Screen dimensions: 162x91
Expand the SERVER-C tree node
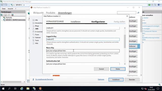2,20
